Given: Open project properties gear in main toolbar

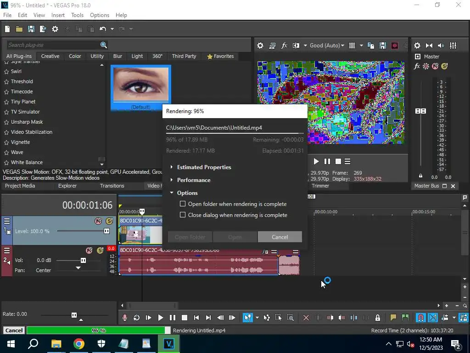Looking at the screenshot, I should (55, 29).
